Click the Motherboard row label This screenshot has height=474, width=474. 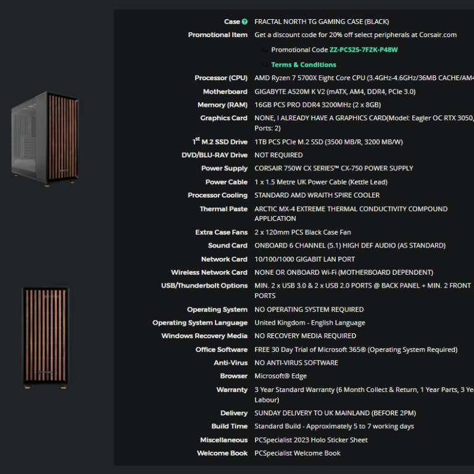pyautogui.click(x=225, y=91)
